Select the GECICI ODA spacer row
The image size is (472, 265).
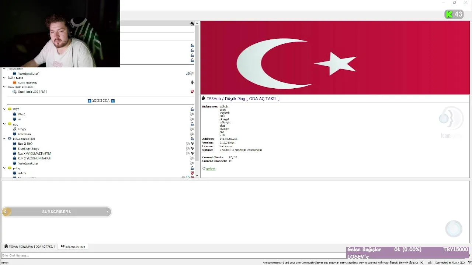(x=101, y=100)
